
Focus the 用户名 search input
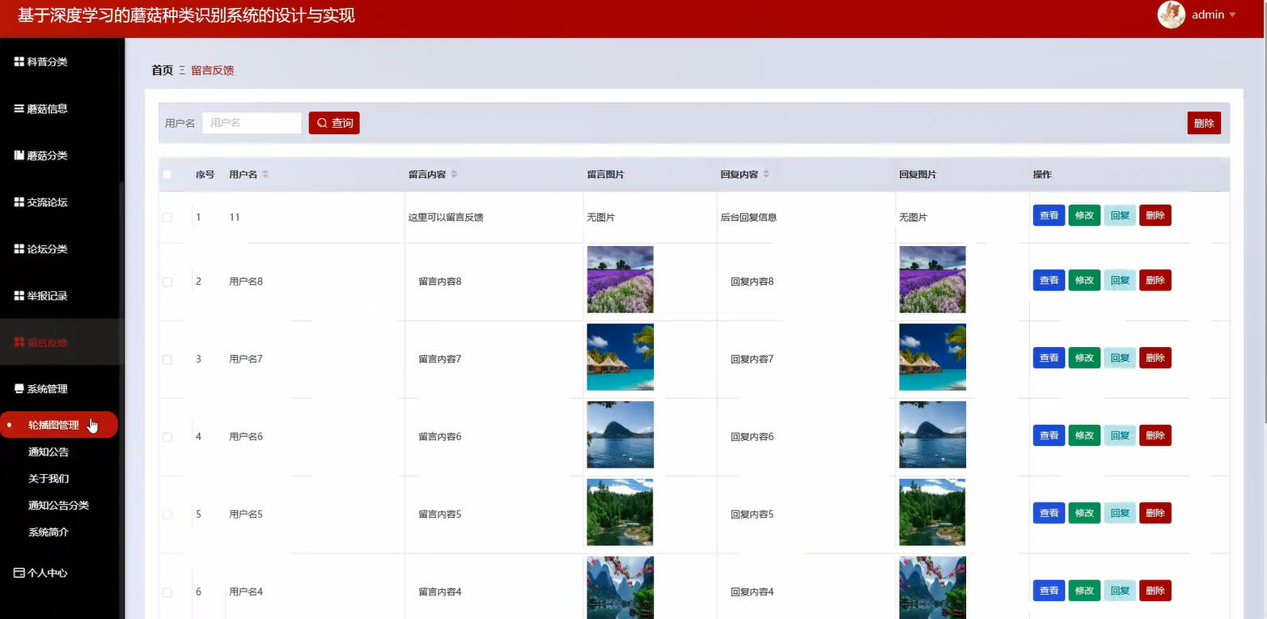[252, 123]
